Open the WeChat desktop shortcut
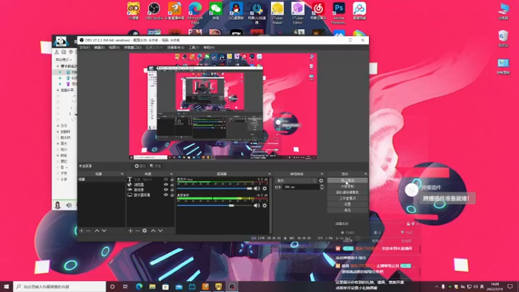519x292 pixels. pos(215,11)
